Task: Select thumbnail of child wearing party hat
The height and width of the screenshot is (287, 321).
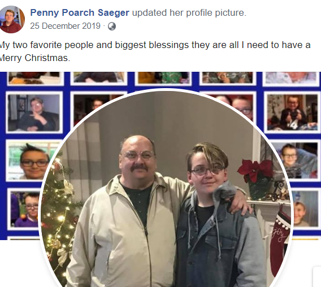Action: [x=305, y=209]
